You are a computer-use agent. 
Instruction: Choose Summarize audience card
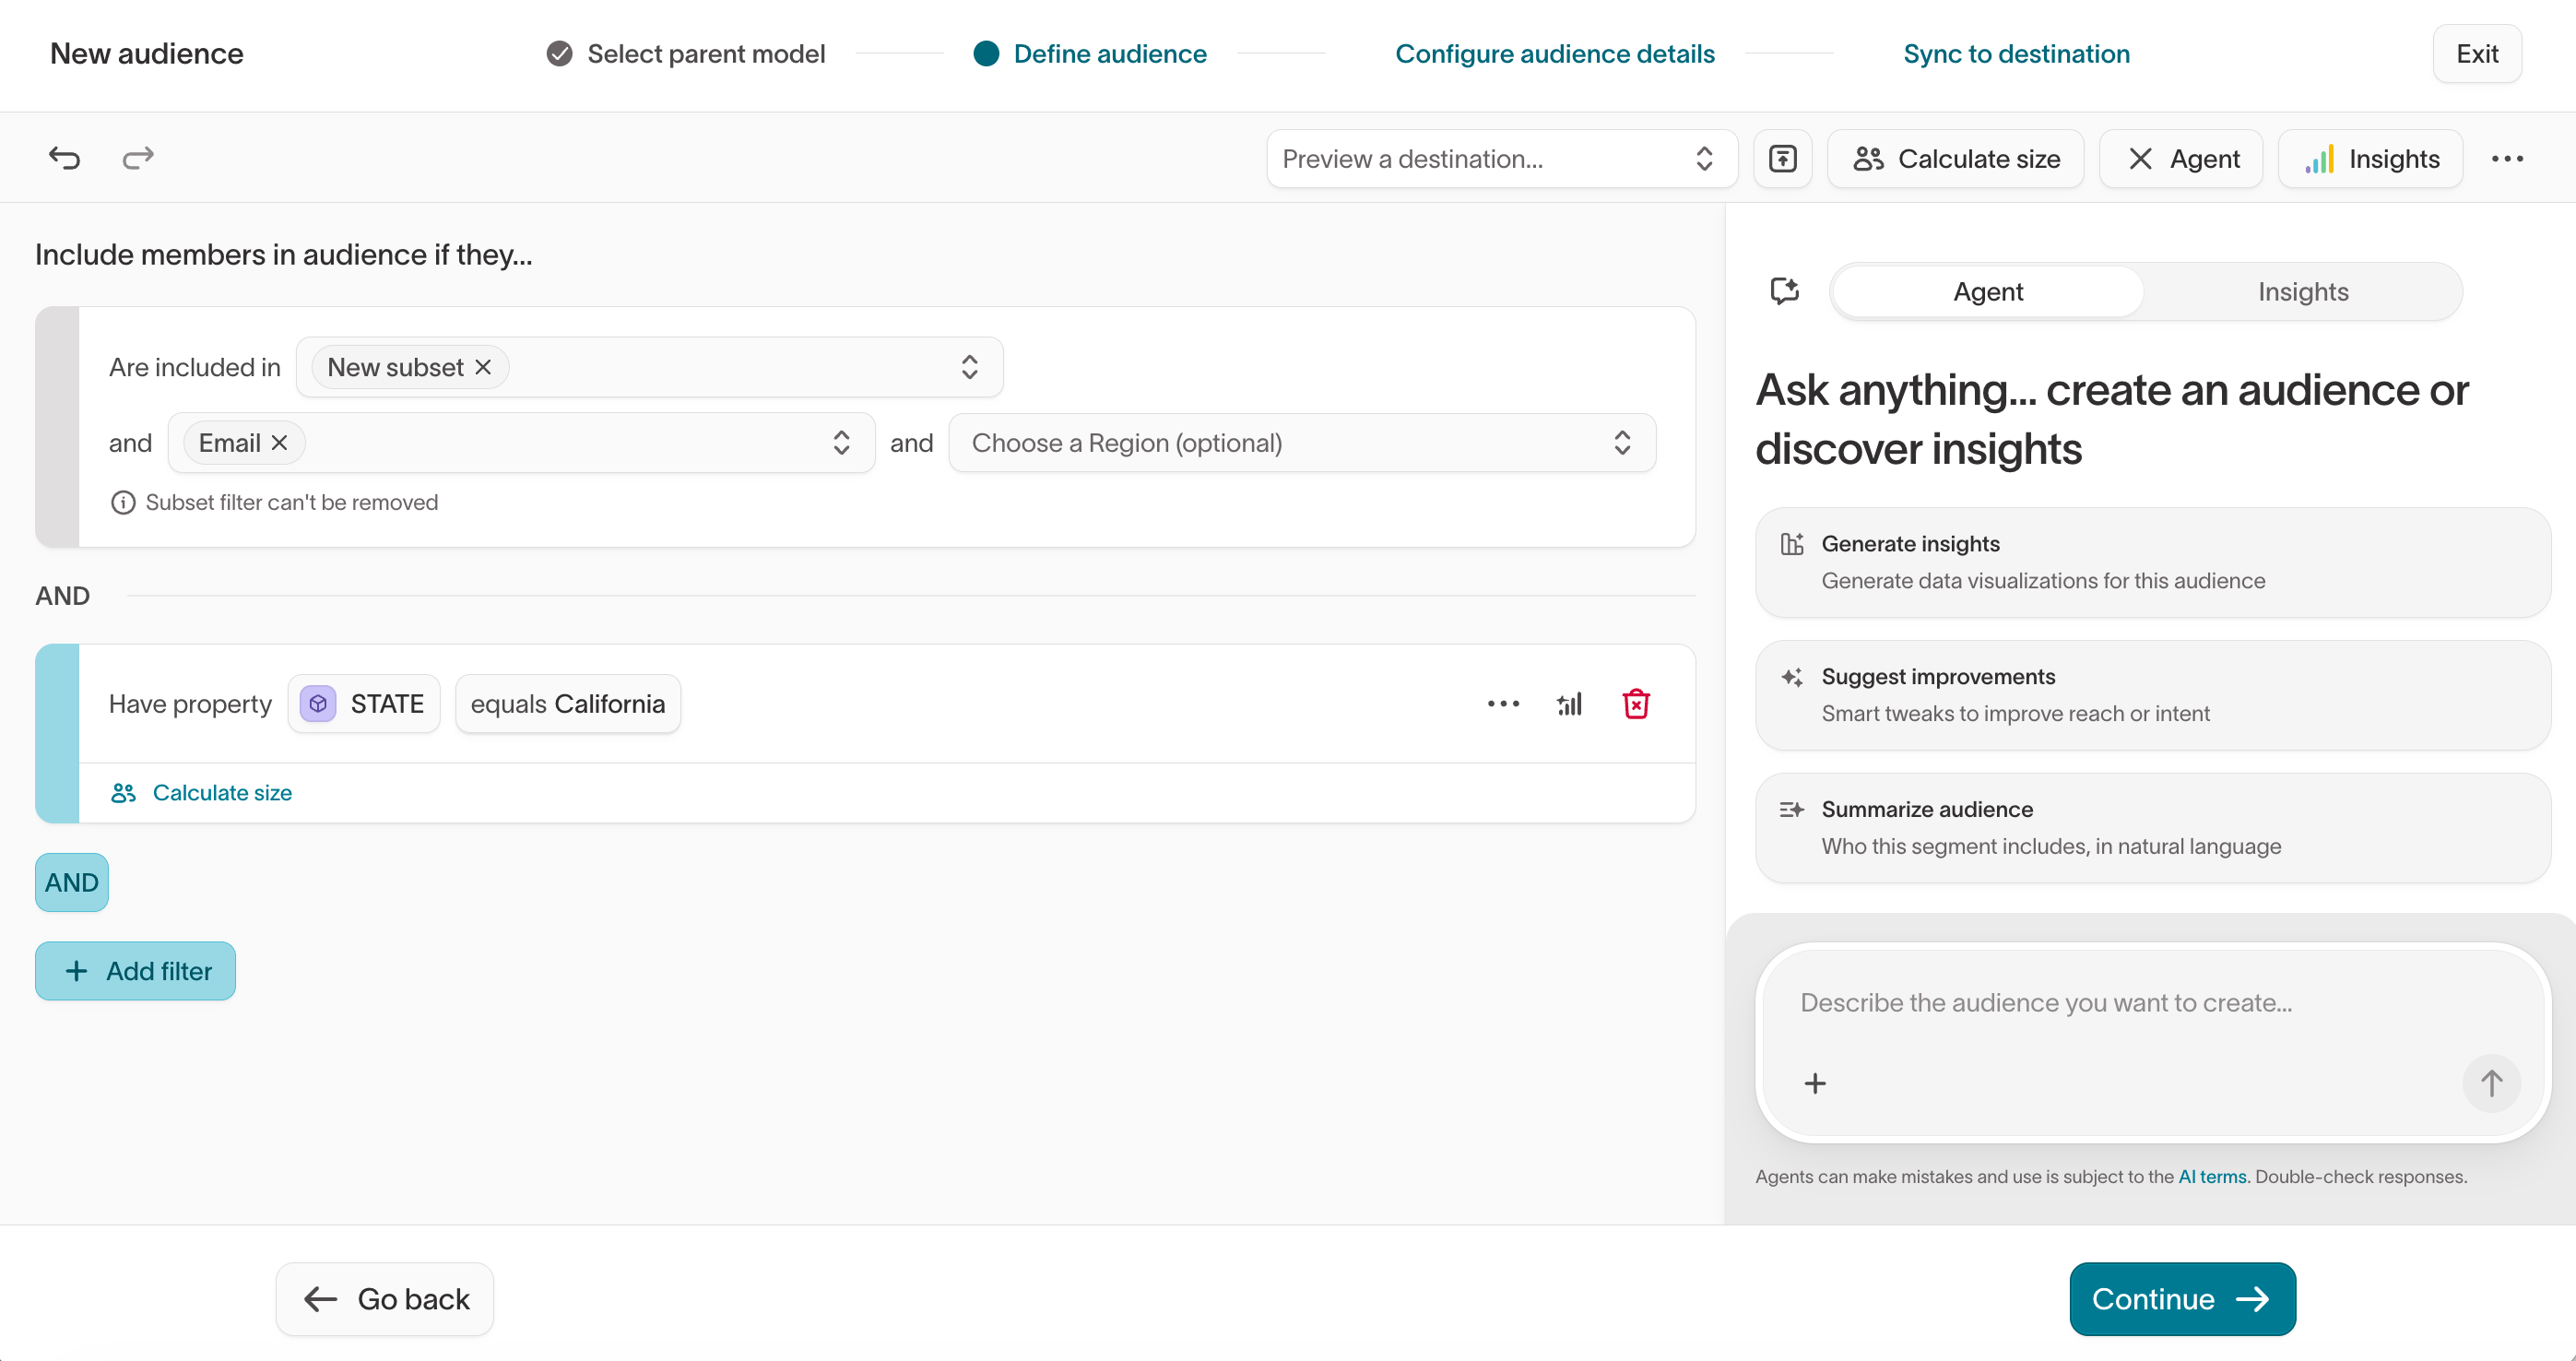pos(2152,828)
